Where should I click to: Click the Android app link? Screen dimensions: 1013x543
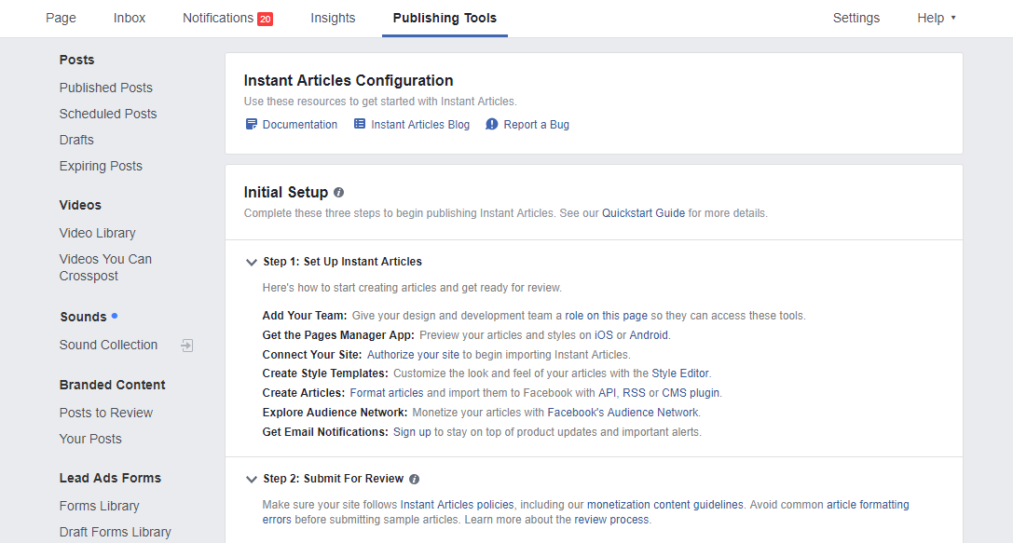(649, 335)
